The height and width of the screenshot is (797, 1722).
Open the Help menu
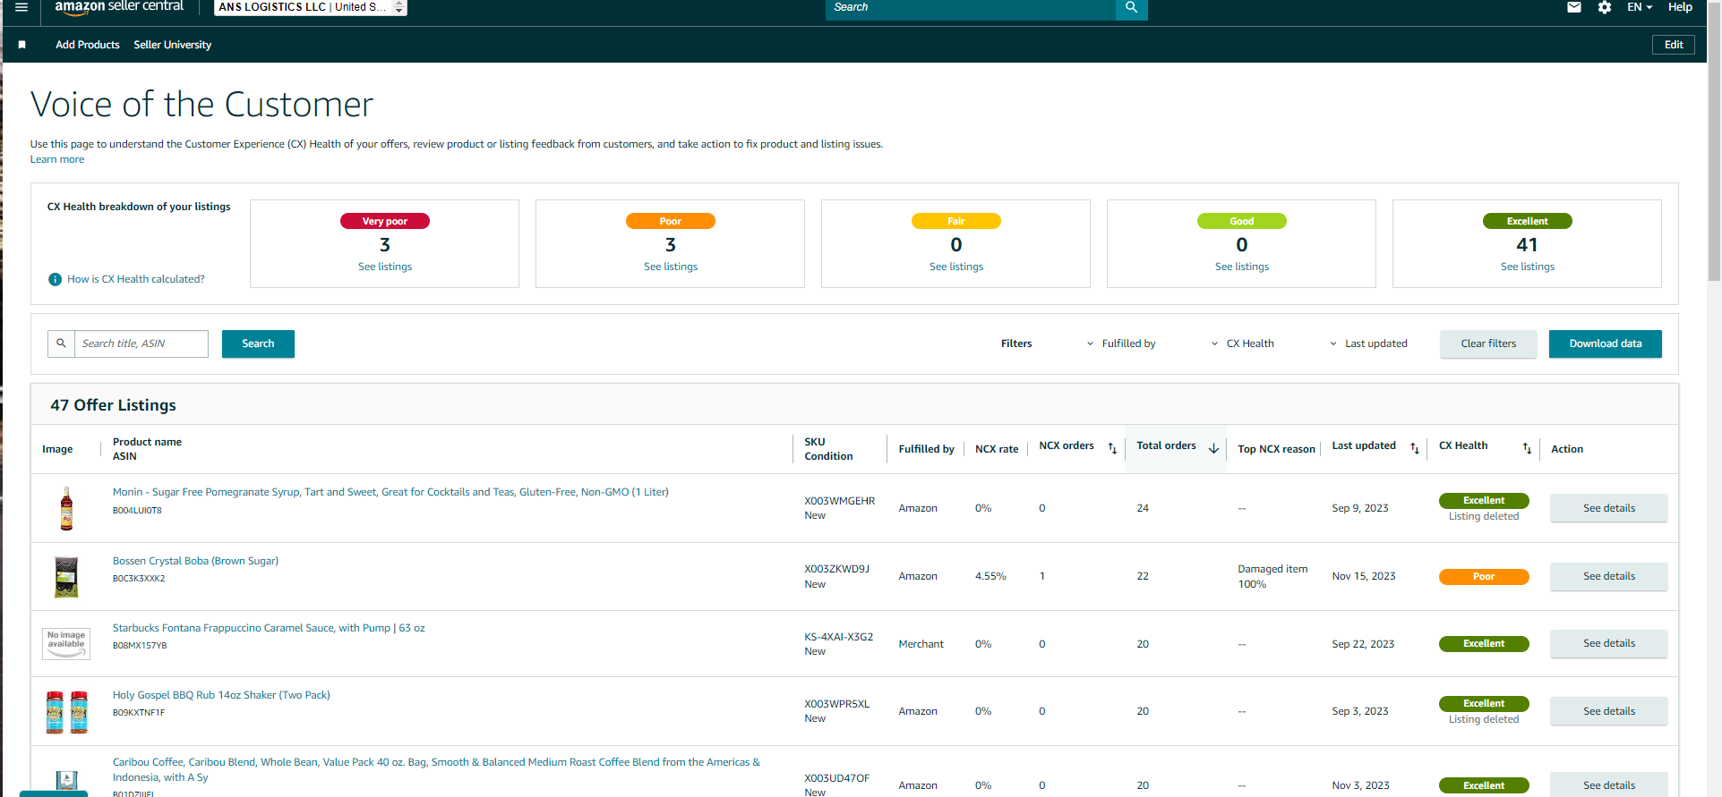1680,7
